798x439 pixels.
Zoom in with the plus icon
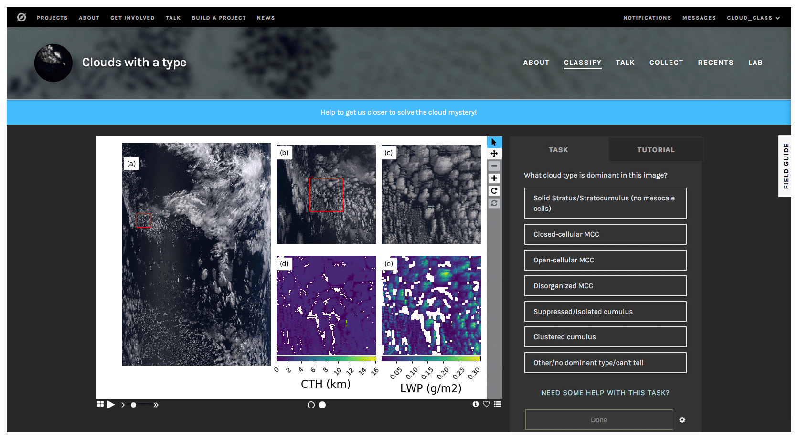click(x=494, y=178)
